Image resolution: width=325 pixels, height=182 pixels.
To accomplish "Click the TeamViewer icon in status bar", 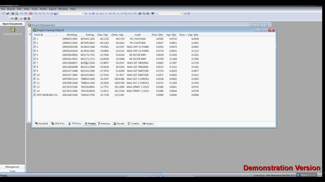I will (299, 175).
